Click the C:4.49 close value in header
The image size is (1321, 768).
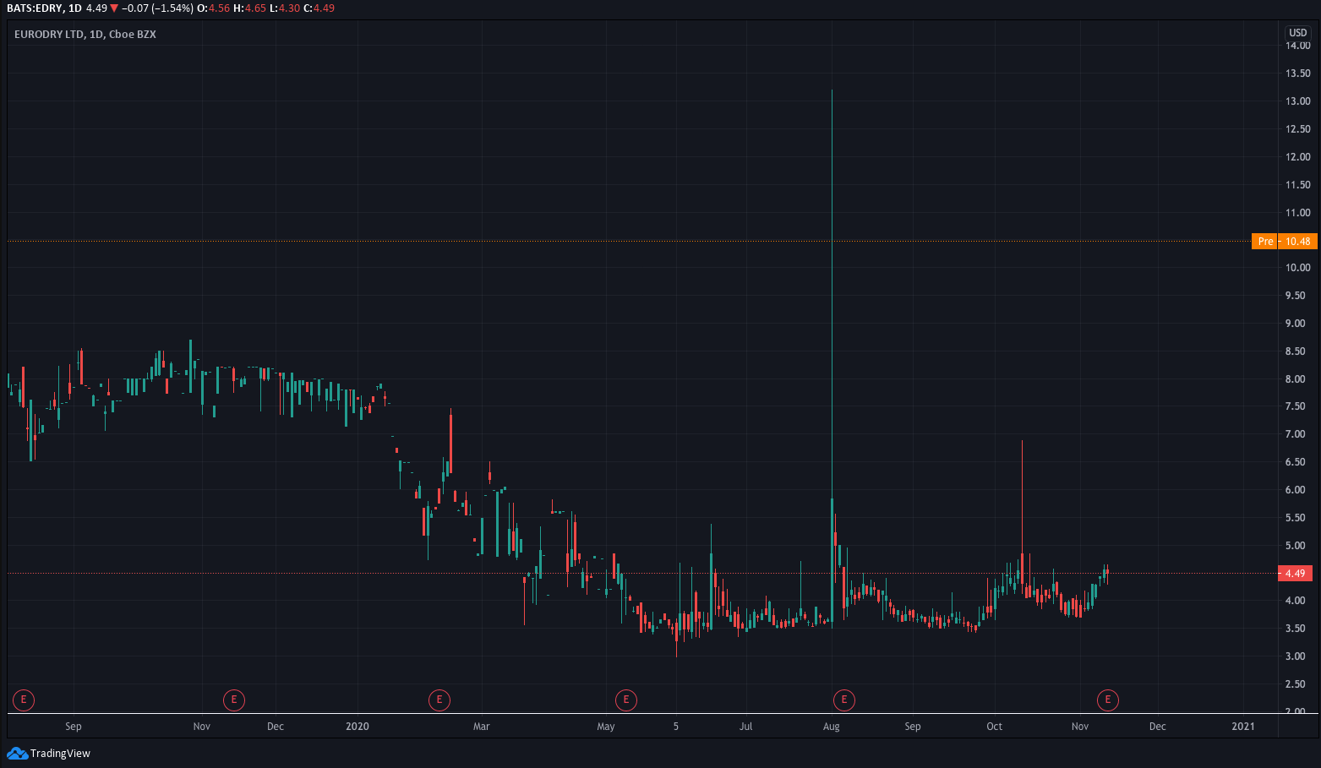(319, 8)
